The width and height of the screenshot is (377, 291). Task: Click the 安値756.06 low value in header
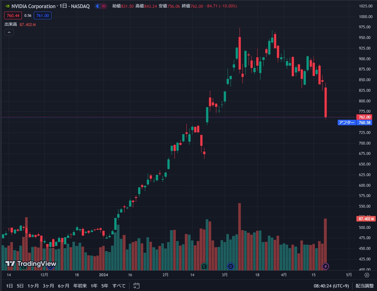tap(169, 6)
